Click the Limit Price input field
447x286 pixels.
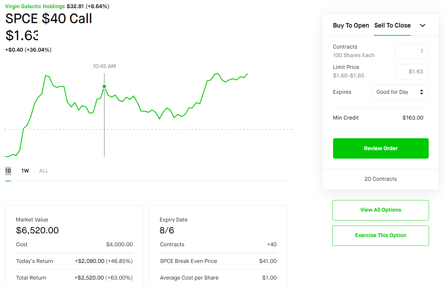411,72
